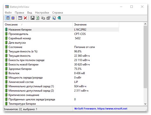The width and height of the screenshot is (151, 115).
Task: Click the vertical scrollbar thumb
Action: coord(145,57)
